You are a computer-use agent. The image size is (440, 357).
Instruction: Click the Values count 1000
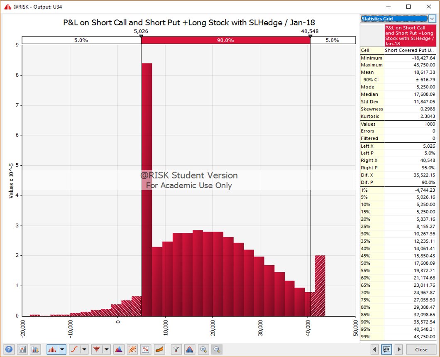(430, 124)
